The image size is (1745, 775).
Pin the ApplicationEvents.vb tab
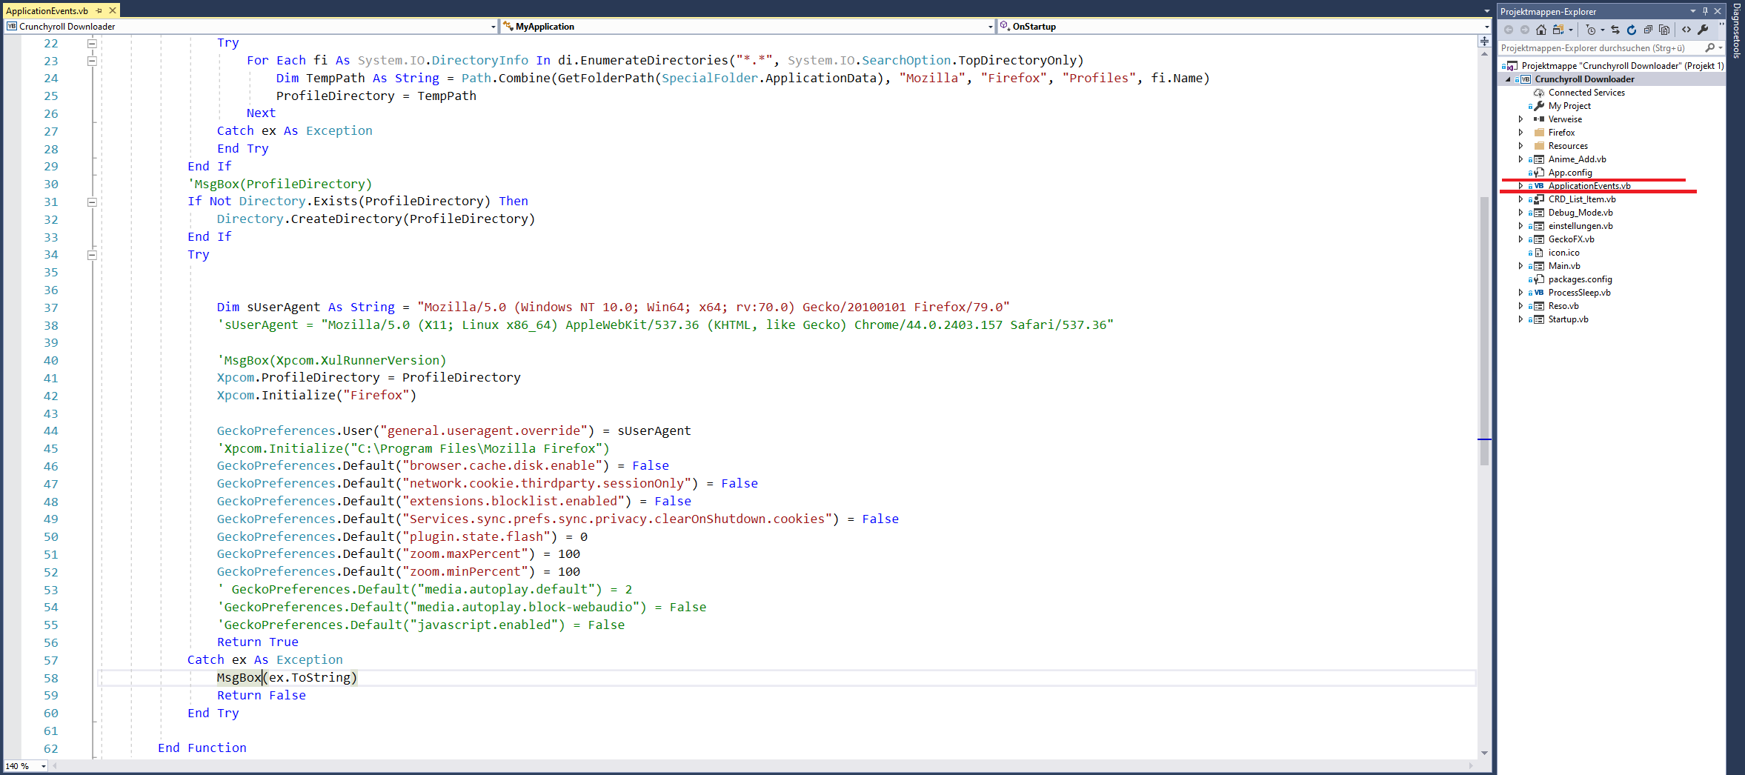click(99, 10)
